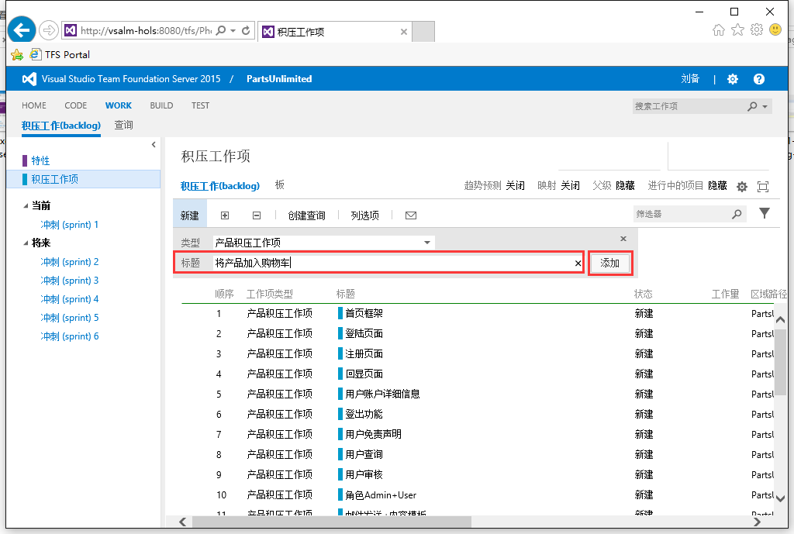Open the browser favorites star icon

coord(738,30)
